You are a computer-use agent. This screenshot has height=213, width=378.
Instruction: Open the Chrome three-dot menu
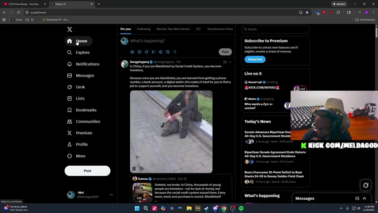[x=374, y=12]
